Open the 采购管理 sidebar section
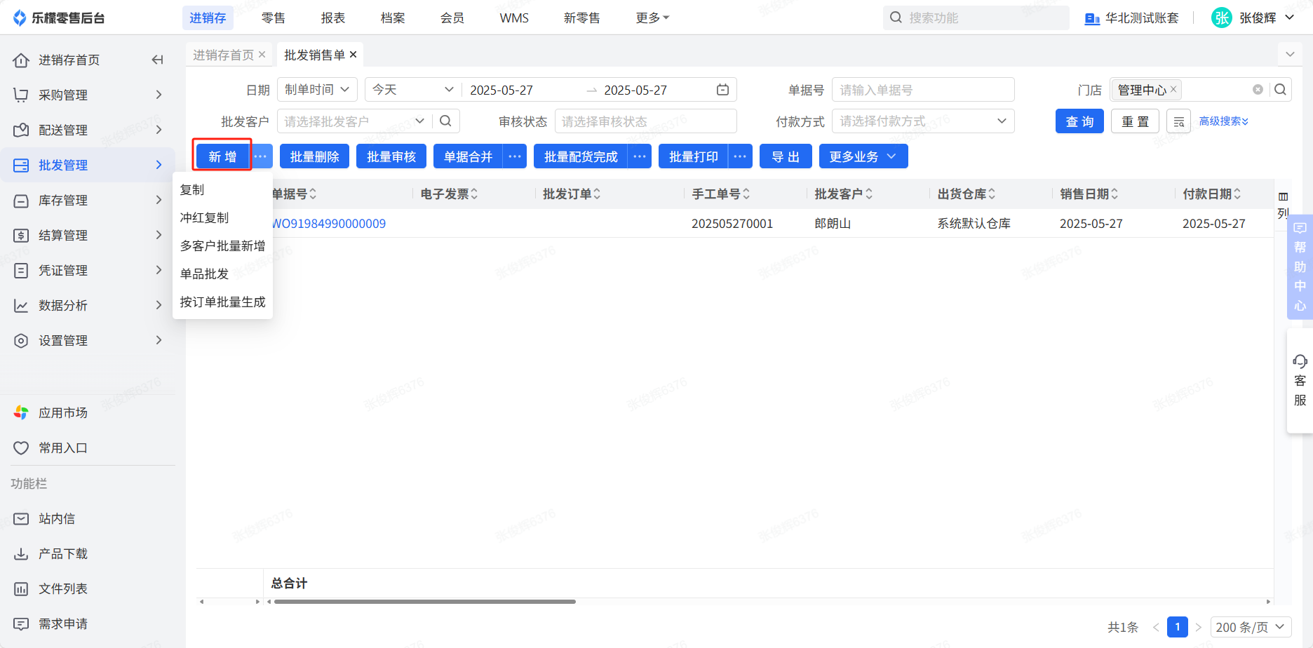The height and width of the screenshot is (648, 1313). coord(88,95)
